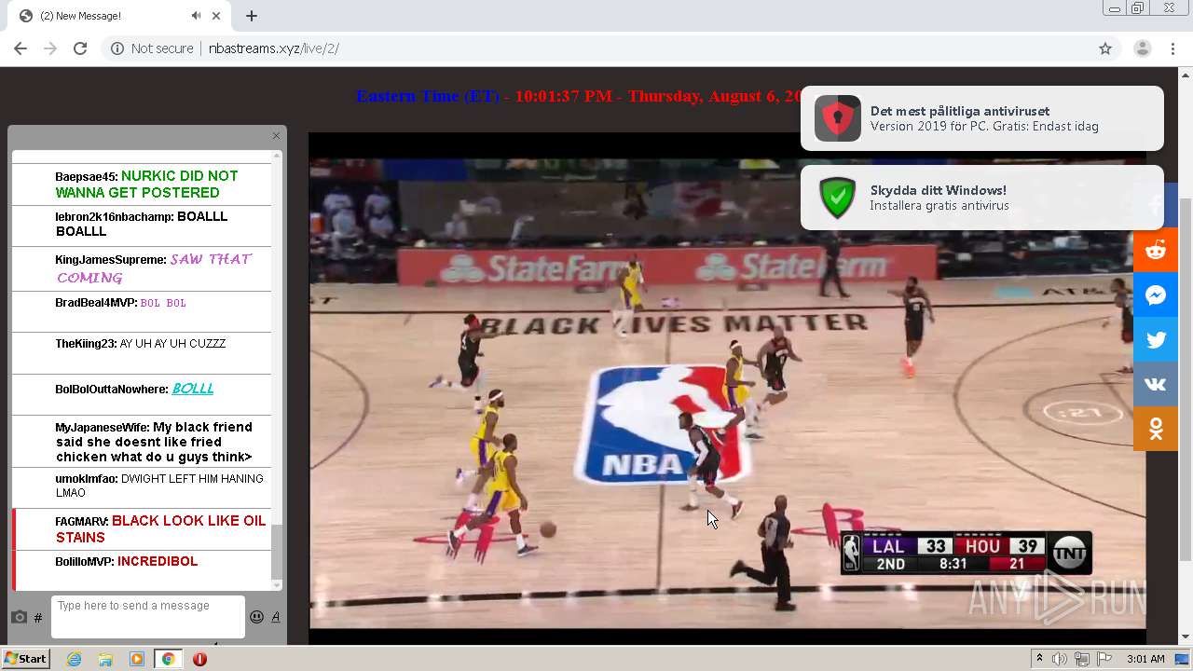Open the 'Det mest pålitliga antiviruset' notification

(982, 118)
